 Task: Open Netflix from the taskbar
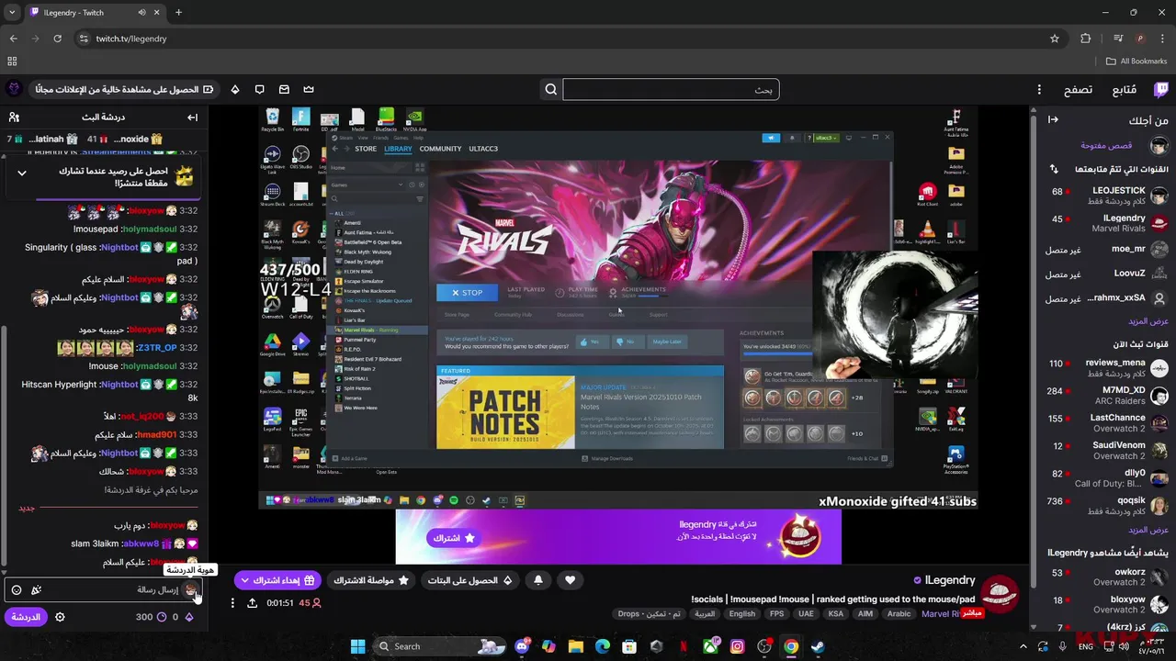click(684, 646)
